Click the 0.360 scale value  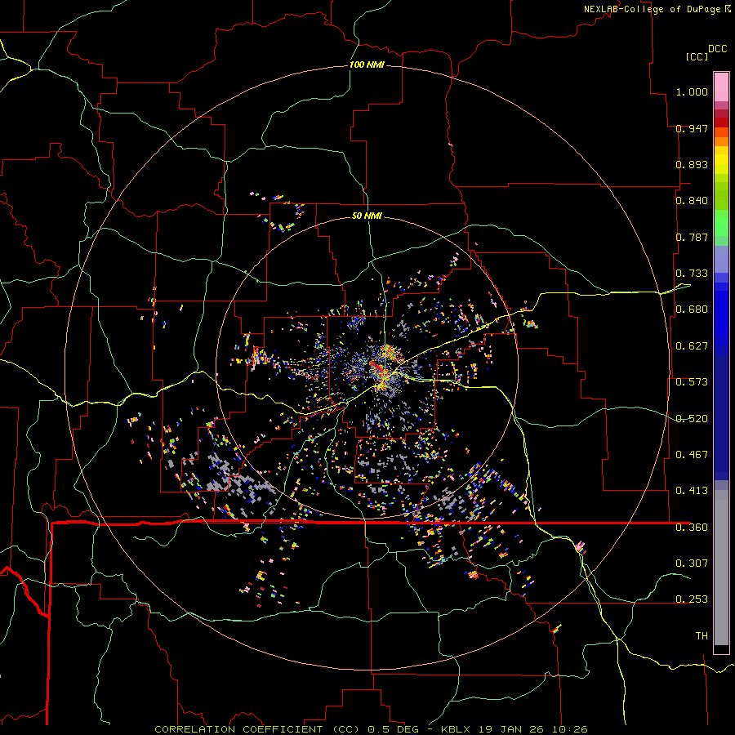coord(692,528)
